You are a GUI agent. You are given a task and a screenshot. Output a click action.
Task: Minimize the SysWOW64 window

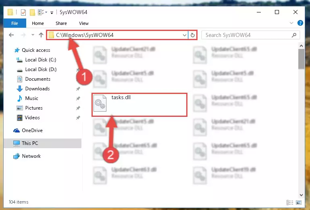click(259, 12)
